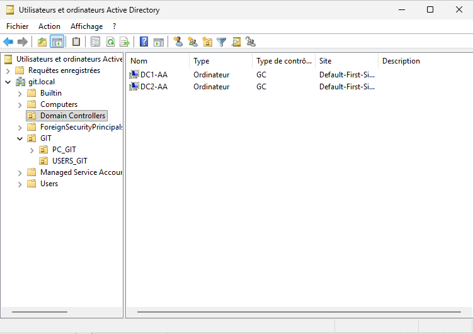The image size is (473, 334).
Task: Select the PC_GIT unit
Action: tap(64, 150)
